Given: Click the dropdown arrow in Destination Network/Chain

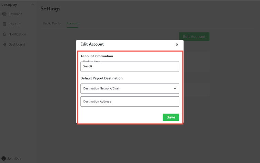Looking at the screenshot, I should pyautogui.click(x=175, y=88).
